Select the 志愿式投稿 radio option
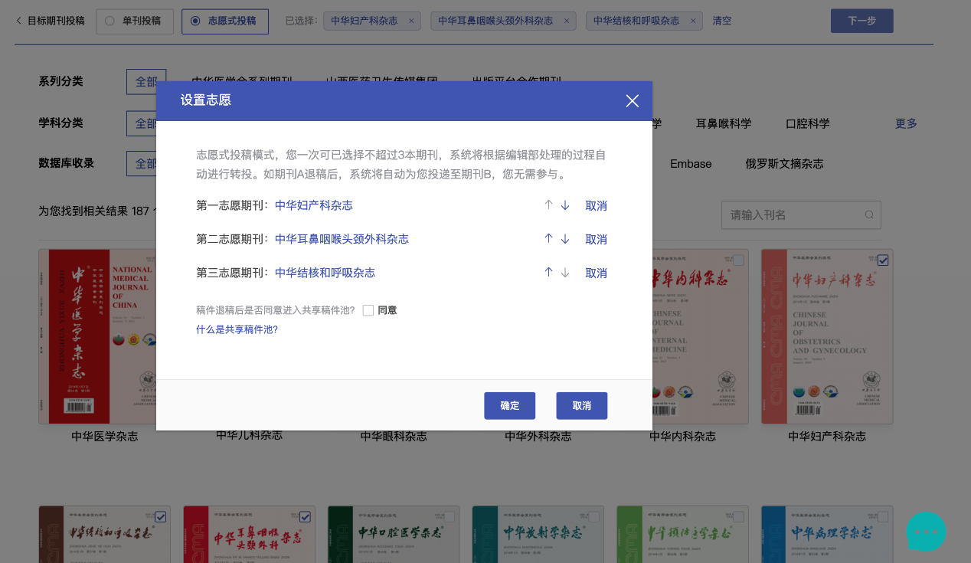Image resolution: width=971 pixels, height=563 pixels. 195,21
